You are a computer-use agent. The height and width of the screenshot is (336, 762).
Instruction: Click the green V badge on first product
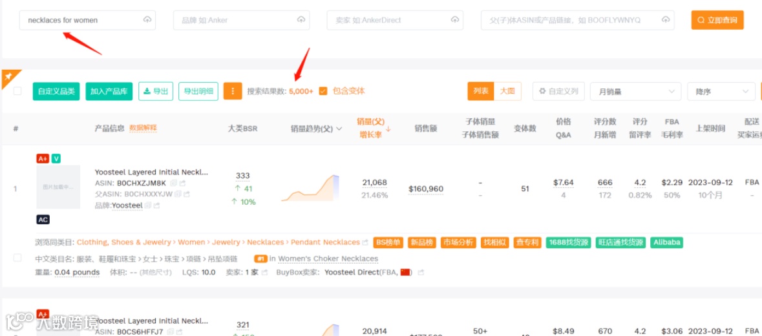[x=56, y=159]
